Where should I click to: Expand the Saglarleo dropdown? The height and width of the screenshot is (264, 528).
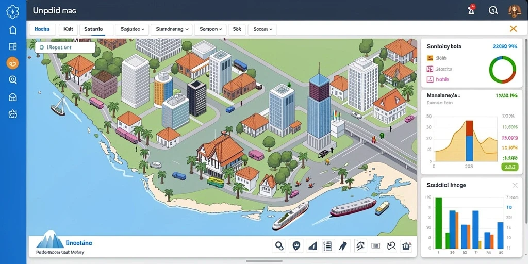[x=132, y=29]
